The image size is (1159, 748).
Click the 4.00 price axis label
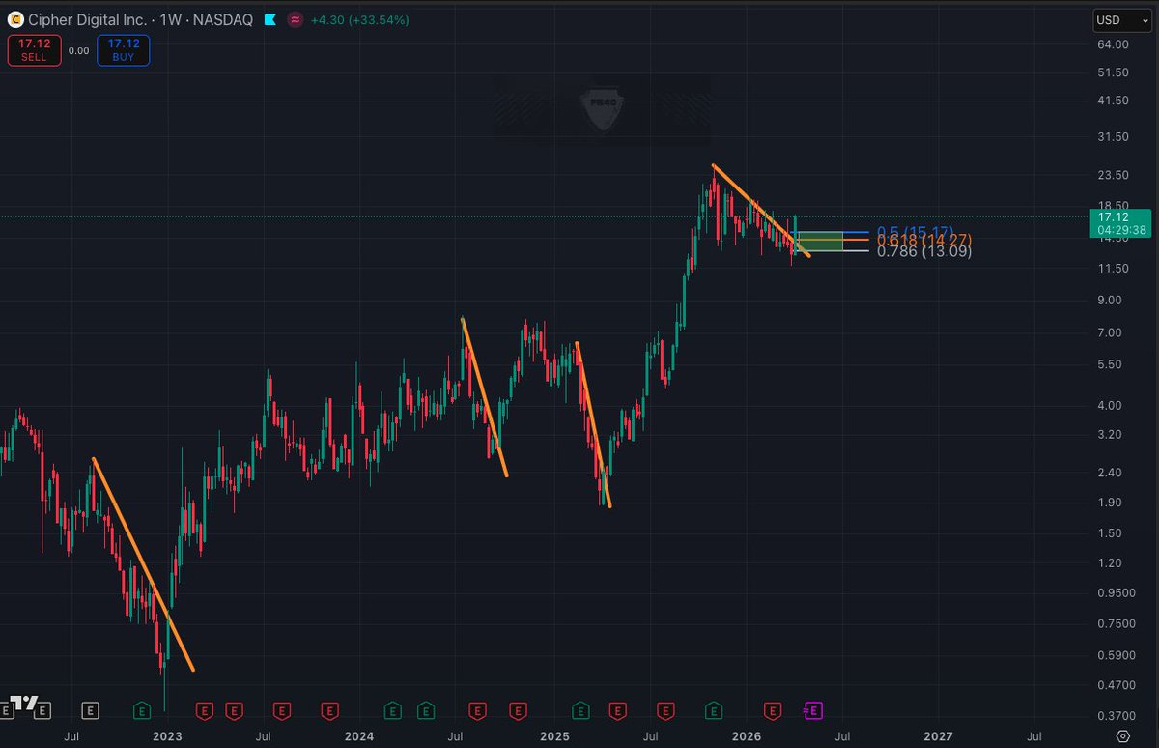click(1110, 405)
